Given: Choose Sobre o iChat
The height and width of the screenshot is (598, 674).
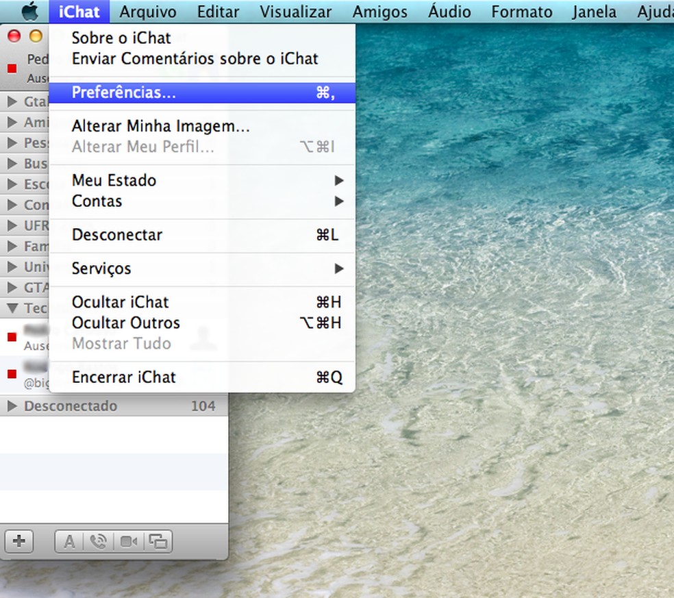Looking at the screenshot, I should (x=202, y=38).
